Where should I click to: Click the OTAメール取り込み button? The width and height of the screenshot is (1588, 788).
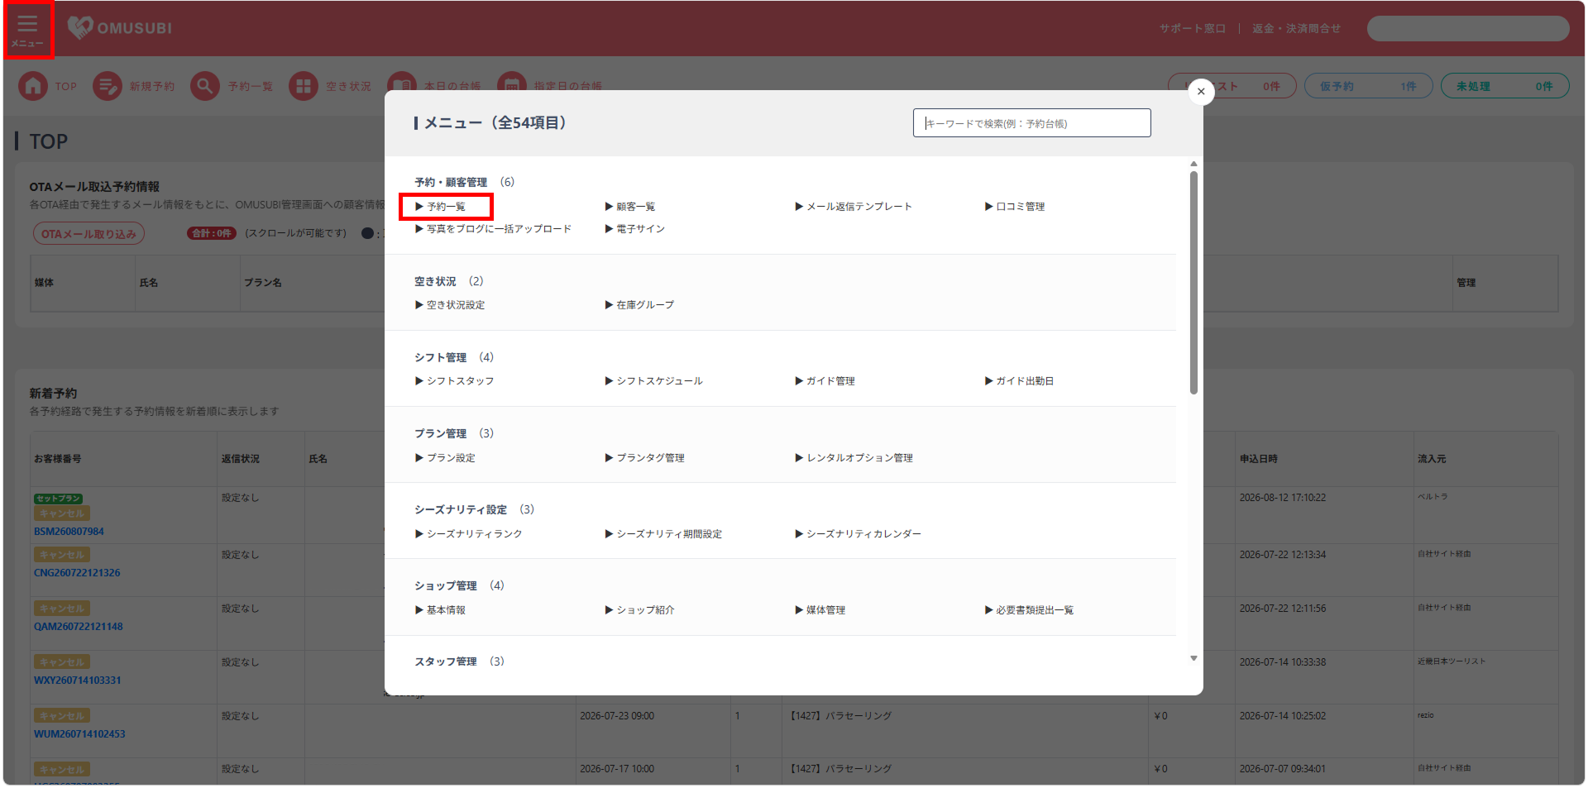click(x=88, y=234)
